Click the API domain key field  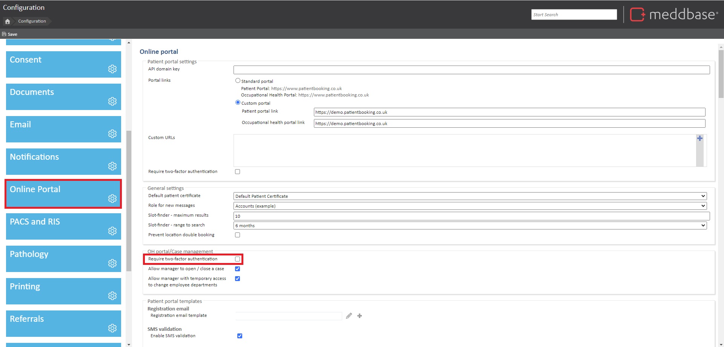pyautogui.click(x=471, y=70)
